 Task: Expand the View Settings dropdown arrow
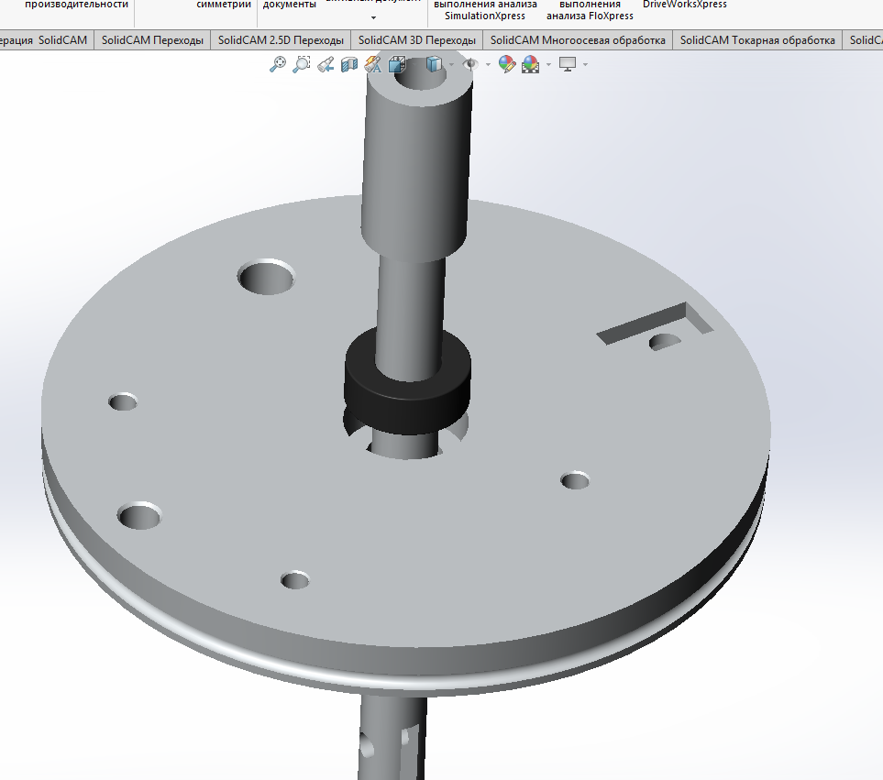coord(585,65)
